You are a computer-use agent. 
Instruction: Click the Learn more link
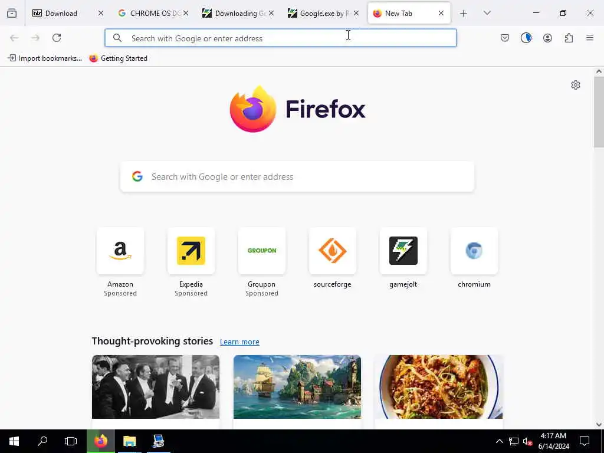(x=239, y=342)
